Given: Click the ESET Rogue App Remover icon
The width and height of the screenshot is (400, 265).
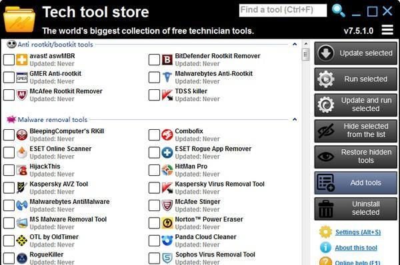Looking at the screenshot, I should coord(167,152).
